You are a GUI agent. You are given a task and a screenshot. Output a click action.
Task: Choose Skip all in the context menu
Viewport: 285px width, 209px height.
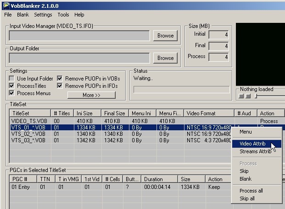pyautogui.click(x=257, y=198)
